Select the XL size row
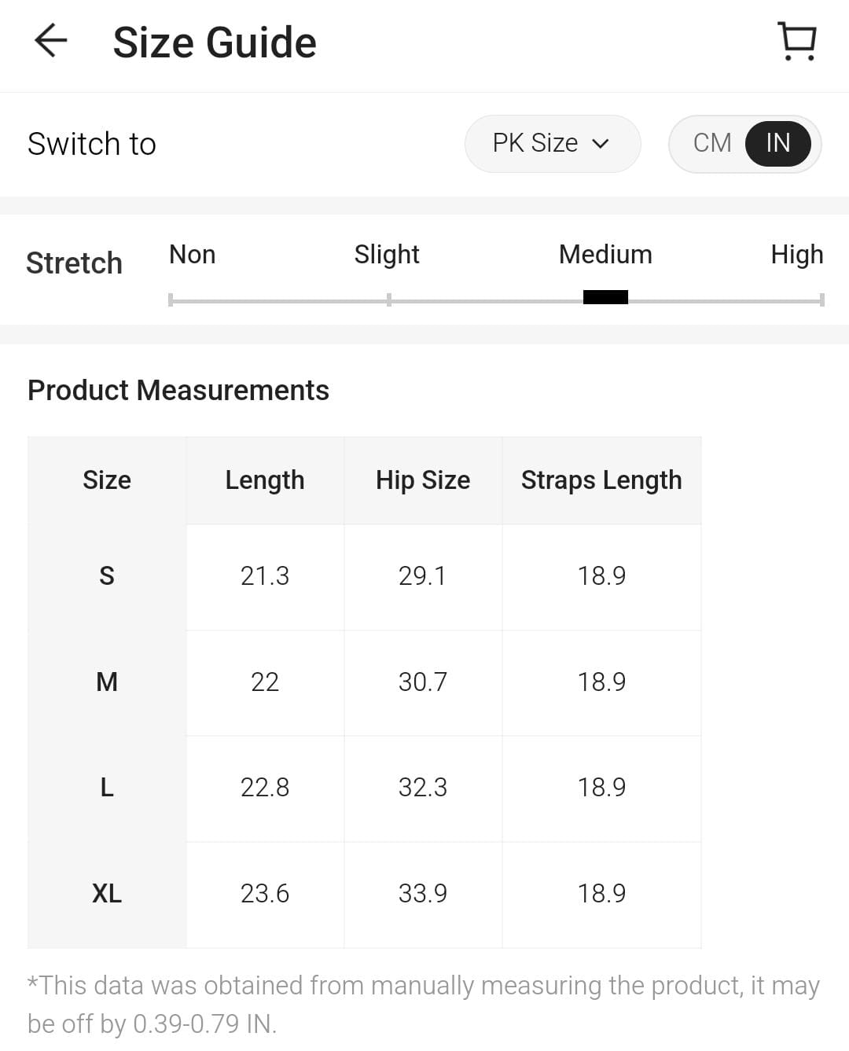849x1051 pixels. [x=107, y=894]
